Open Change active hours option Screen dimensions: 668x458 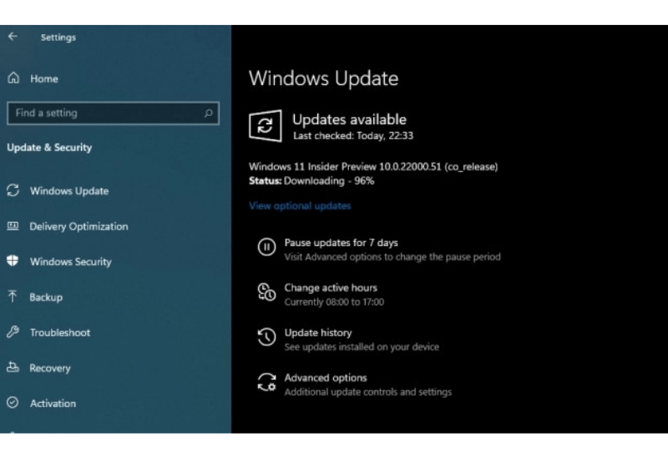331,288
